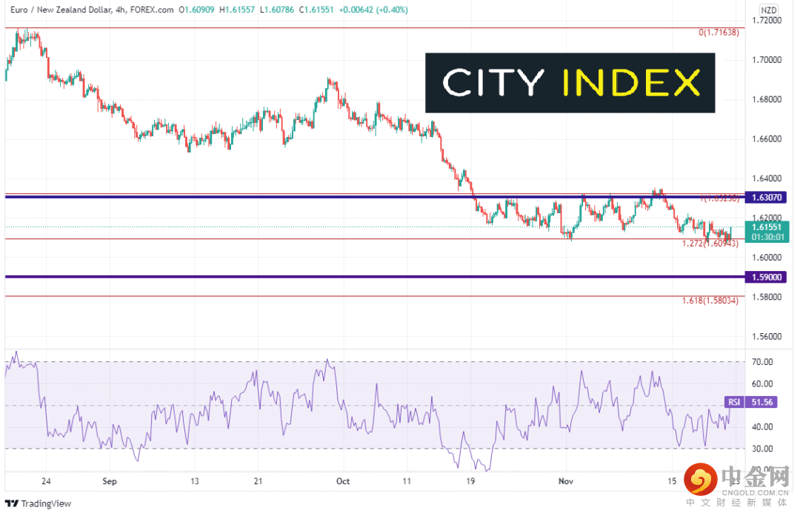This screenshot has width=800, height=516.
Task: Click the change value +0.00642 (+0.40%)
Action: (373, 10)
